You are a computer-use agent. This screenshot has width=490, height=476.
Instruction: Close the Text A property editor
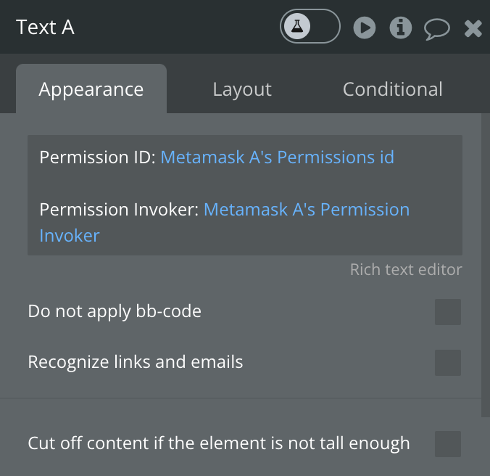tap(473, 28)
